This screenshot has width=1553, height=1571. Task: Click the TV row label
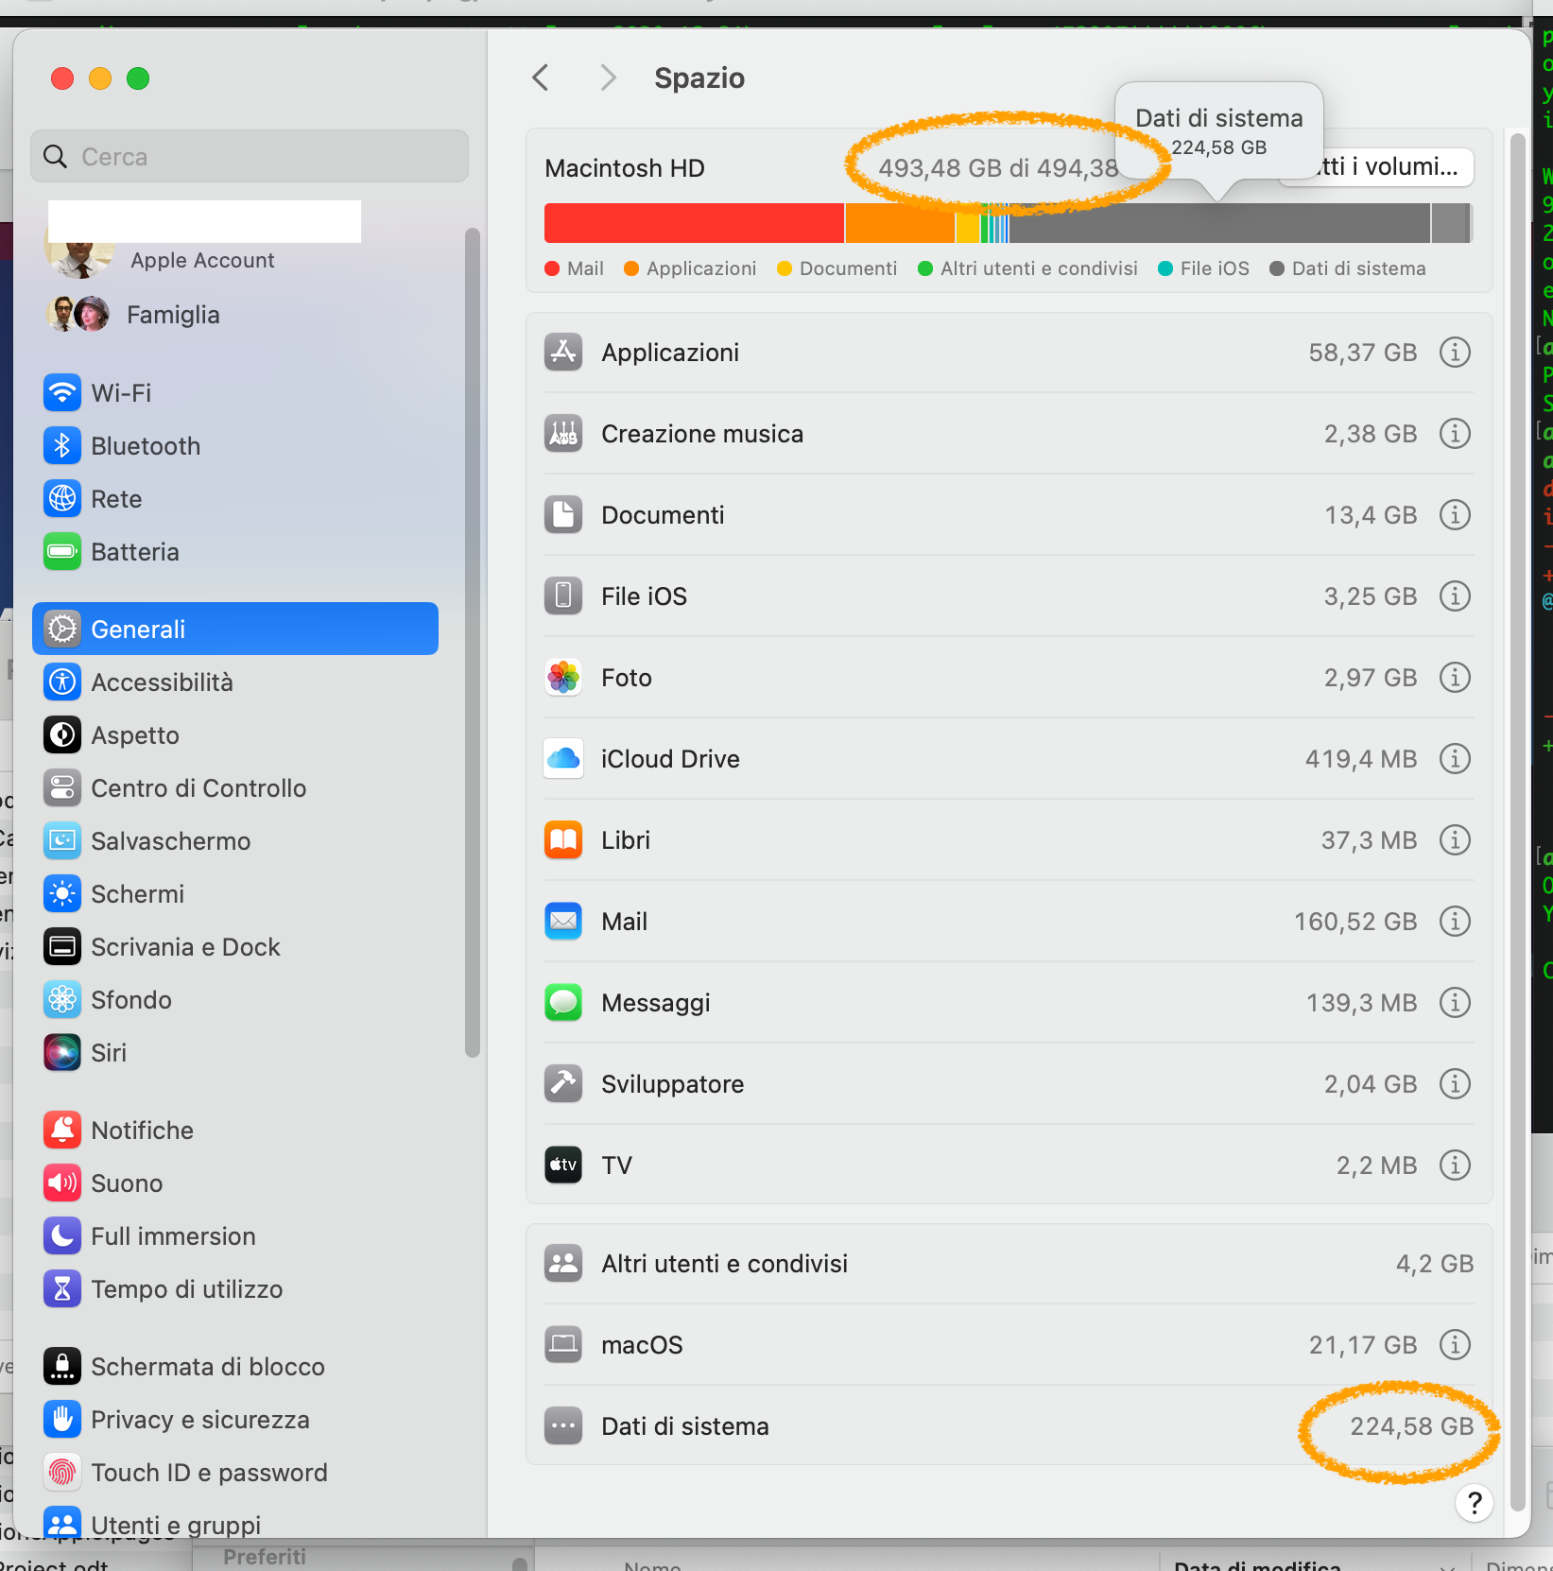[616, 1165]
